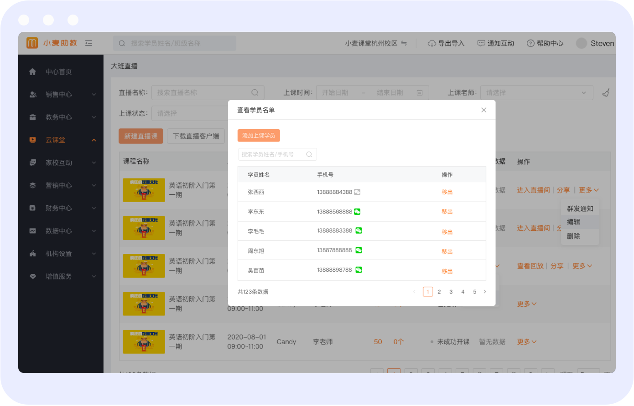
Task: Expand 销售中心 sidebar menu
Action: click(x=94, y=94)
